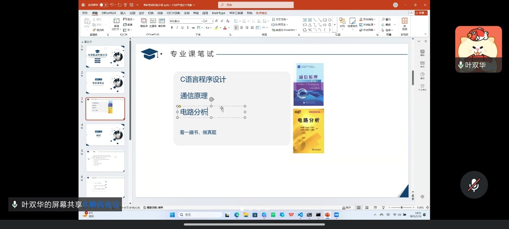Screen dimensions: 509x229
Task: Toggle the AutoSave switch in title bar
Action: coord(103,5)
